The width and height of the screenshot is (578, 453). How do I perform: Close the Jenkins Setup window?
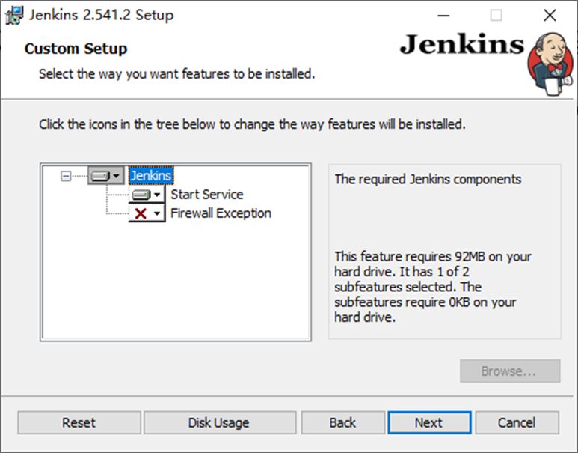point(550,16)
